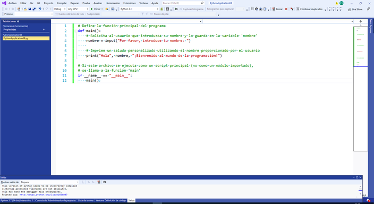Open the Debug configuration dropdown
This screenshot has width=374, height=204.
(59, 9)
